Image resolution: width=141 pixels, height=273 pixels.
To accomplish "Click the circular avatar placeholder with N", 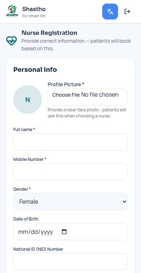I will (x=28, y=100).
